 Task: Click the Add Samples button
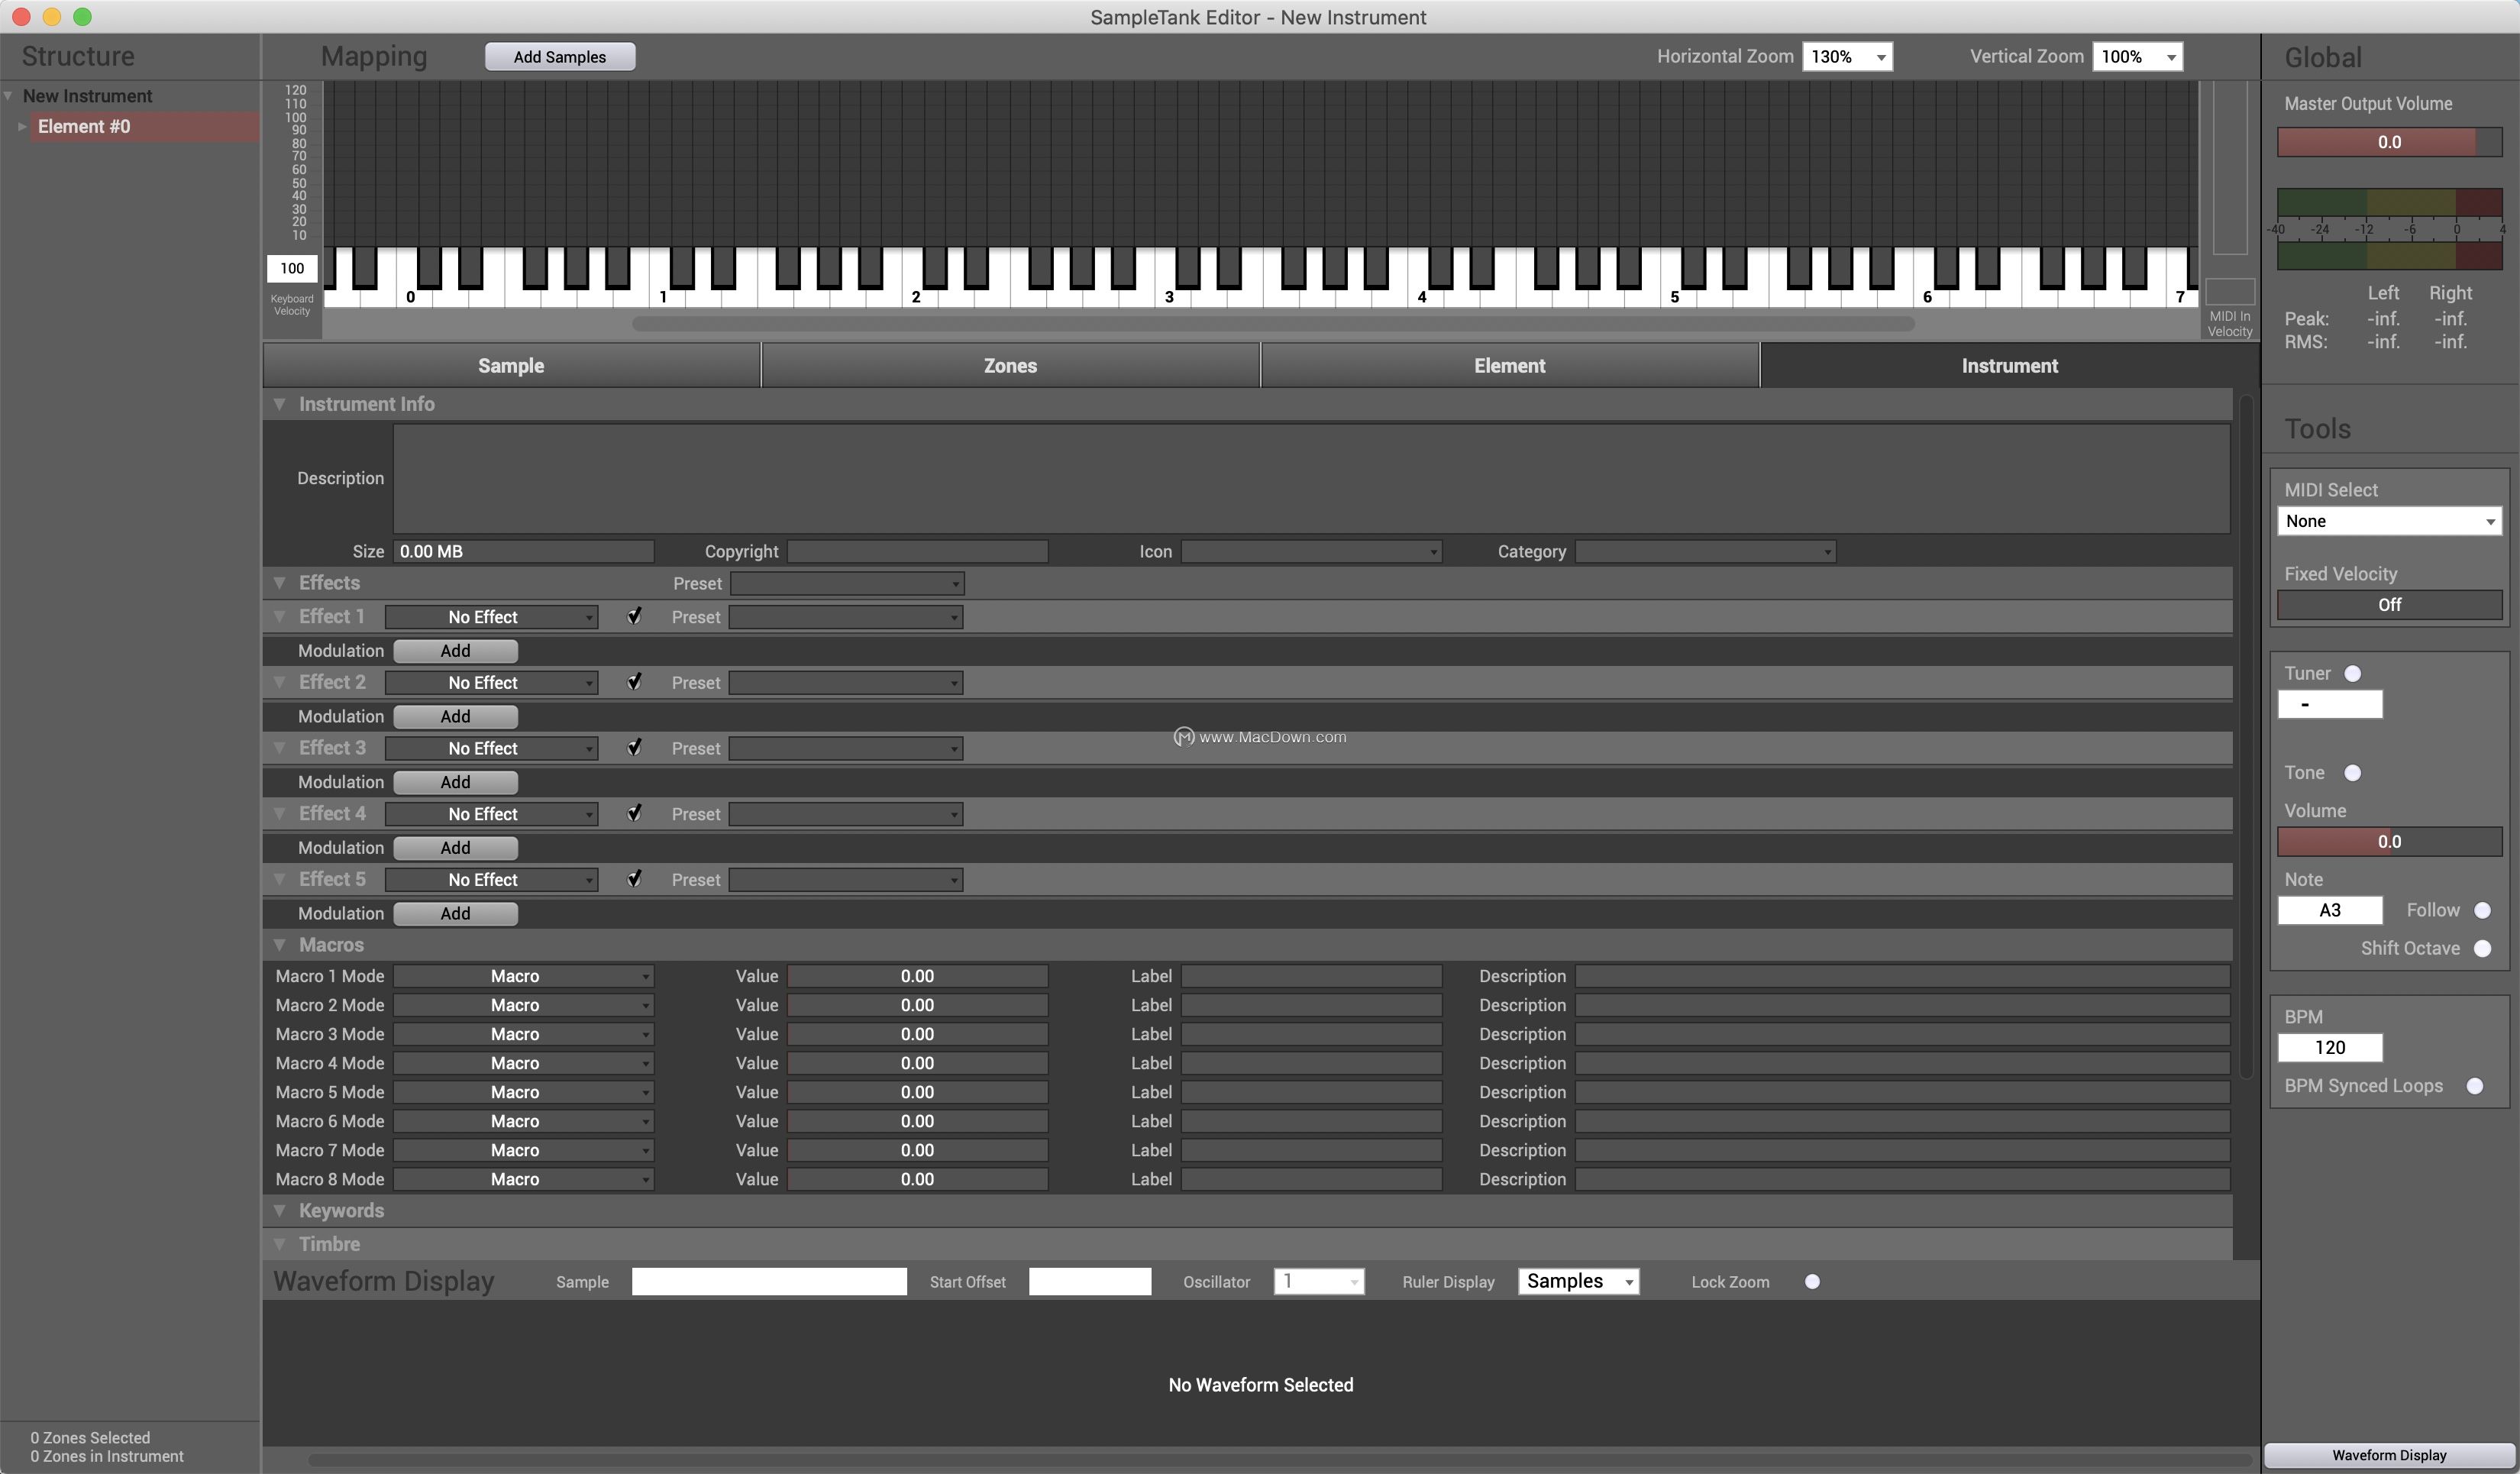[559, 56]
